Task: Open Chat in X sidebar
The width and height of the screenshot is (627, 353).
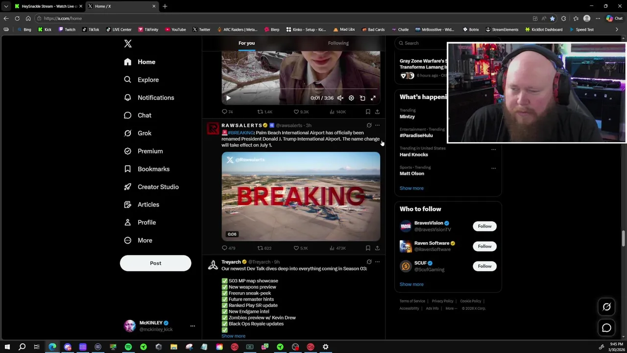Action: [138, 115]
